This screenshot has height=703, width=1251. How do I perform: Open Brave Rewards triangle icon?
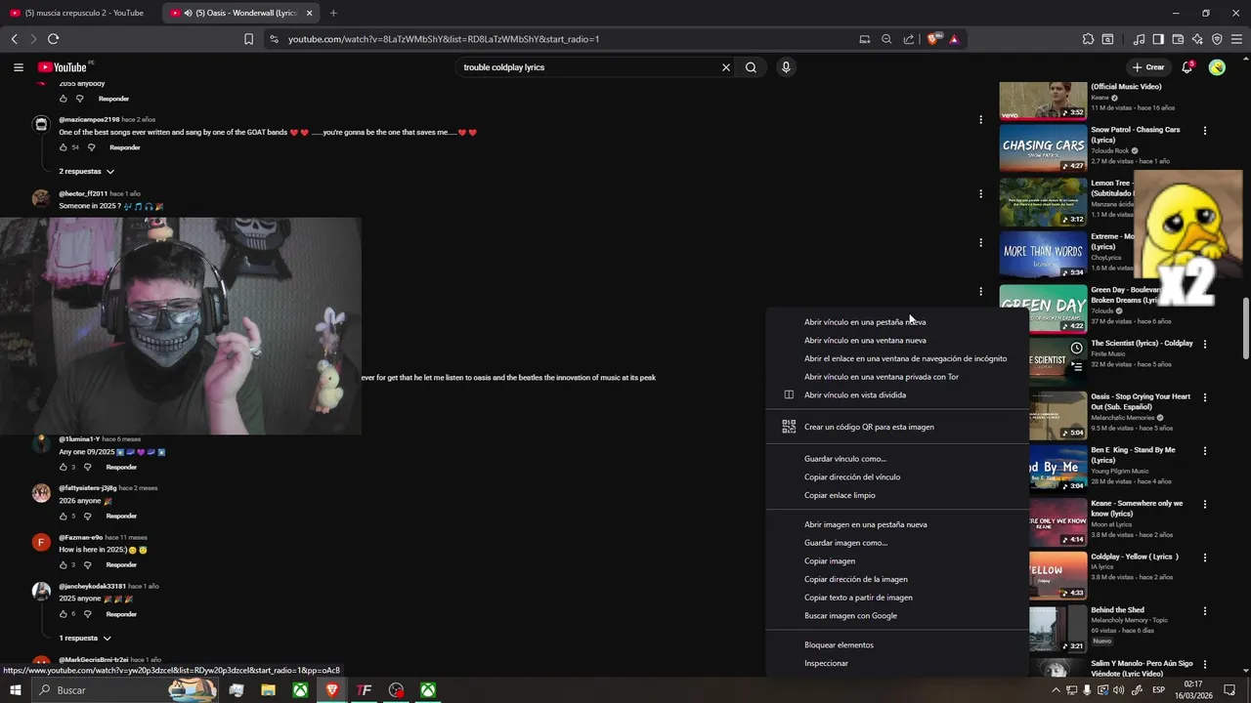pyautogui.click(x=954, y=39)
